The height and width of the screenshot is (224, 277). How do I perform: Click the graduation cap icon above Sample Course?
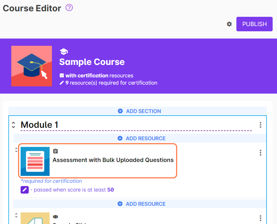point(64,52)
